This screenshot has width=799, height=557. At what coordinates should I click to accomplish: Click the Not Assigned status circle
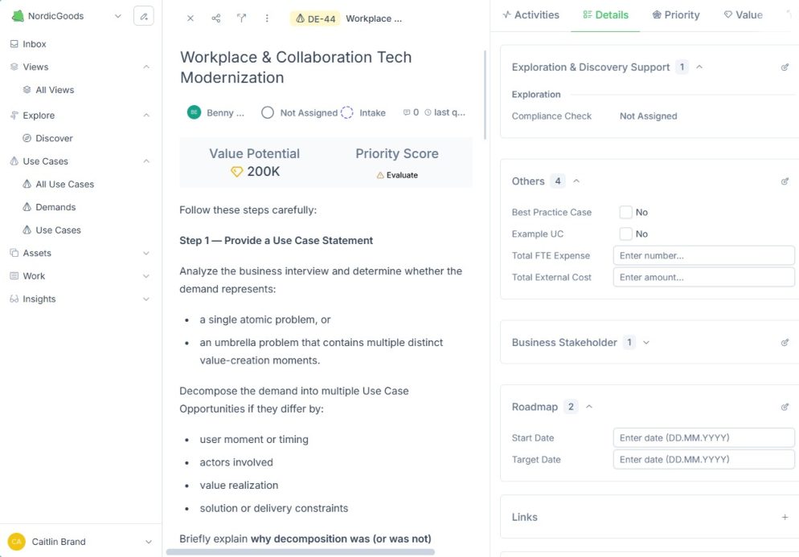(268, 112)
